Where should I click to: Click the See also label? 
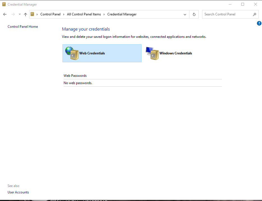click(13, 186)
